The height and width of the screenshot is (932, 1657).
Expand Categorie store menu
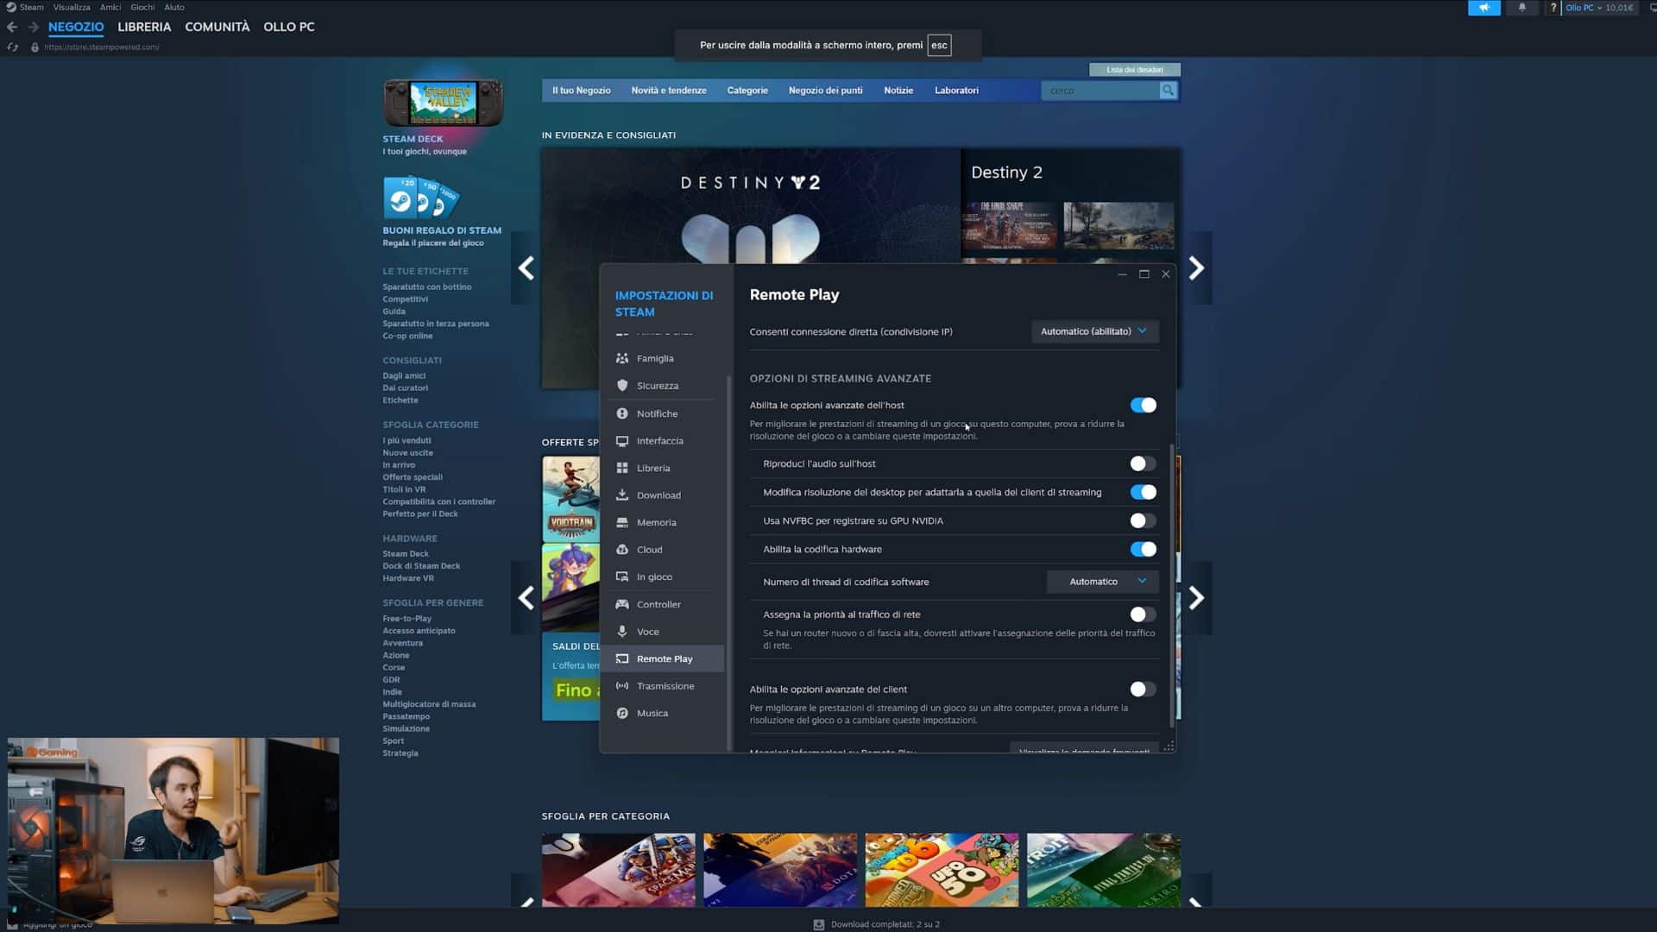pyautogui.click(x=747, y=91)
